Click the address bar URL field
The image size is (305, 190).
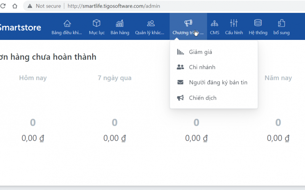point(114,6)
